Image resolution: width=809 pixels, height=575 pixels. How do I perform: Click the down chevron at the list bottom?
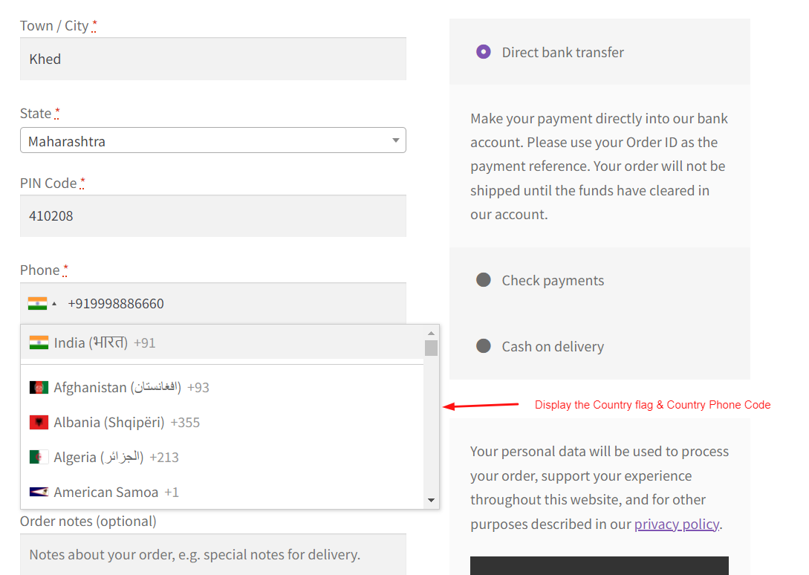coord(431,500)
